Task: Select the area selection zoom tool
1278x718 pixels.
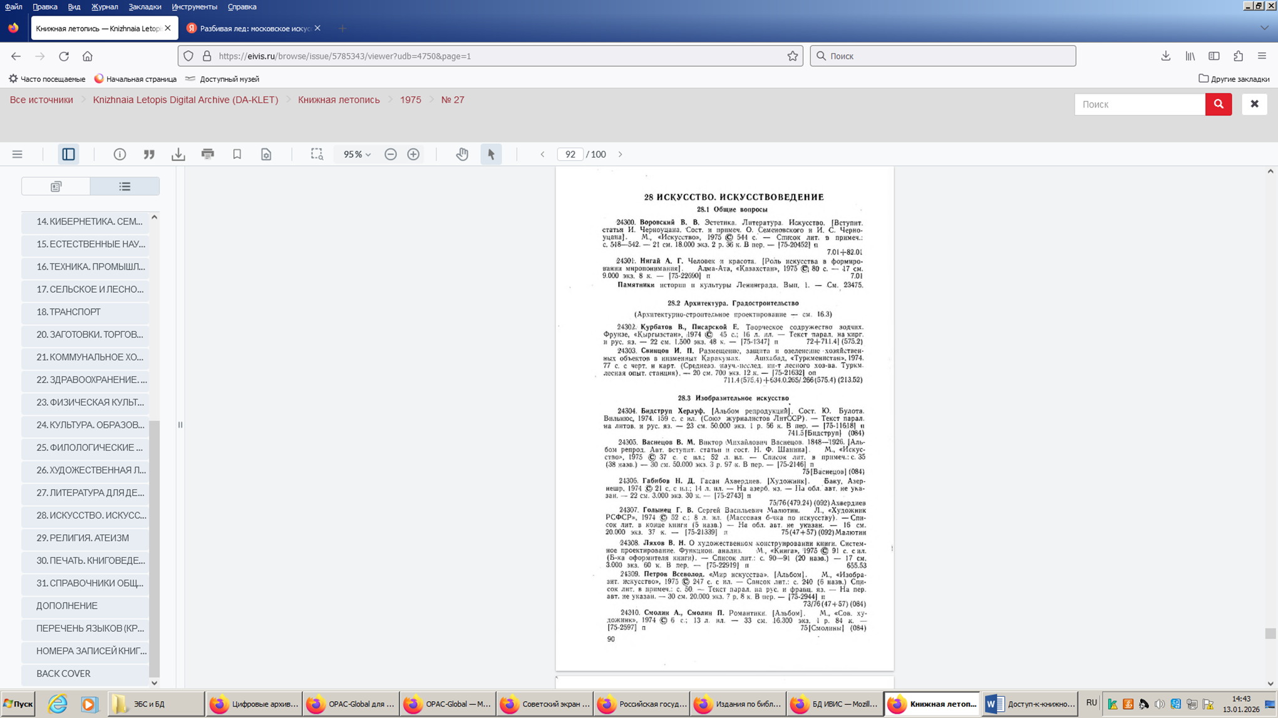Action: tap(317, 154)
